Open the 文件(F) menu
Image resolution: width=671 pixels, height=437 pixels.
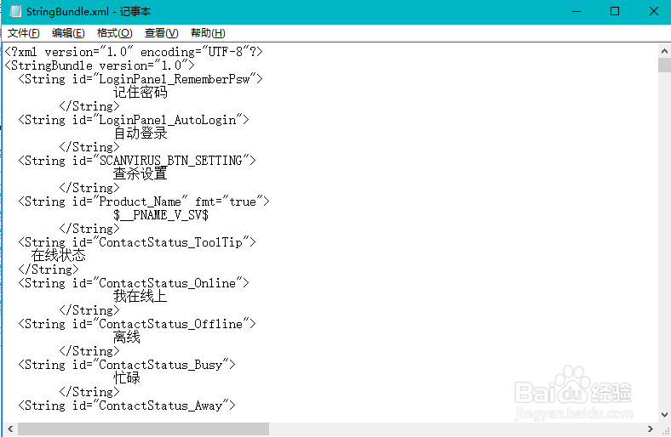pos(24,33)
